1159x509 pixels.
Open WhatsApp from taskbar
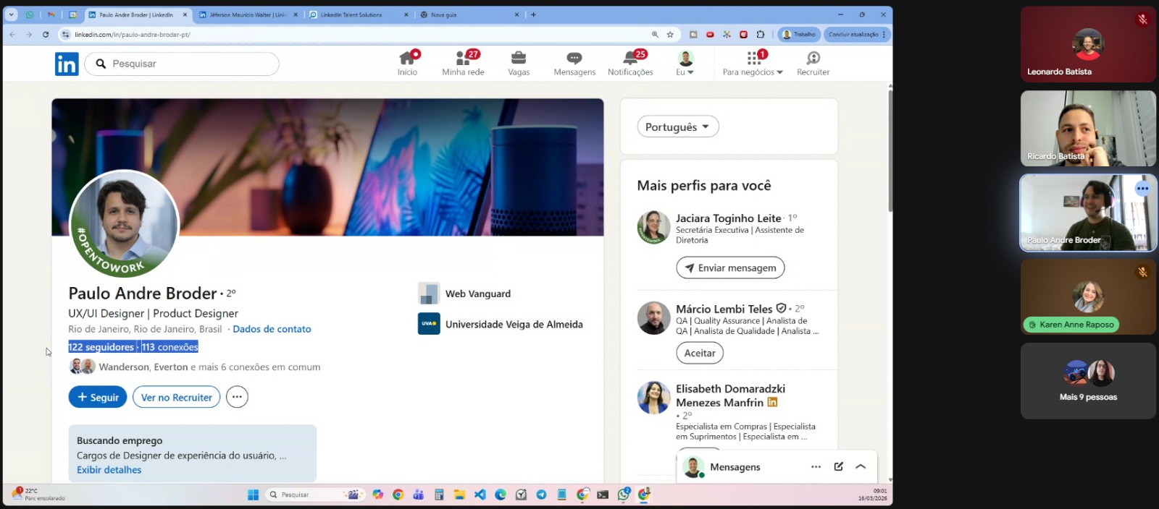coord(624,495)
